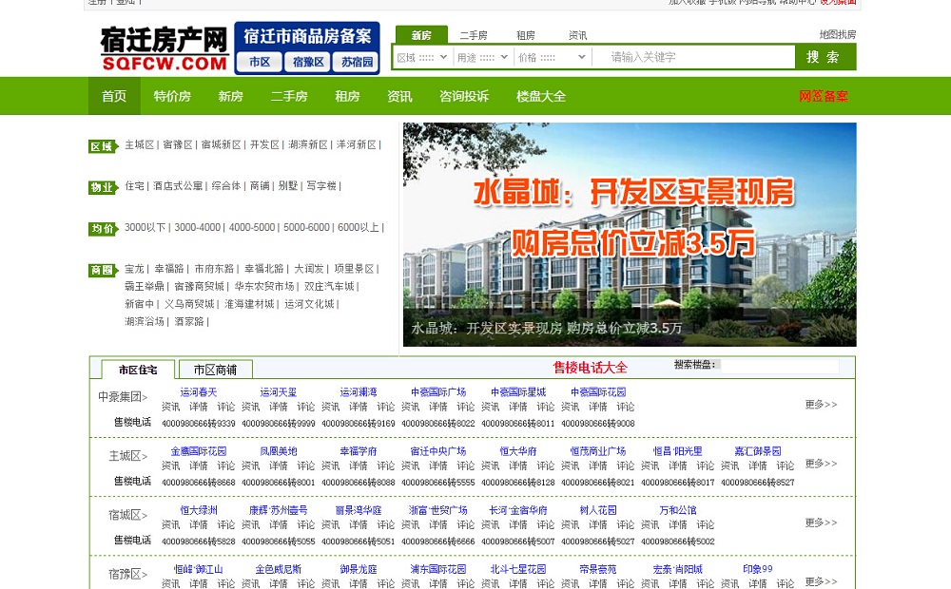951x589 pixels.
Task: Select the 租房 search tab
Action: pyautogui.click(x=526, y=35)
